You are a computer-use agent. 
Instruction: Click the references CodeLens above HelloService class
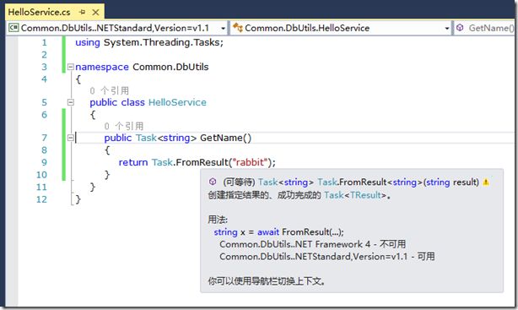[x=110, y=90]
